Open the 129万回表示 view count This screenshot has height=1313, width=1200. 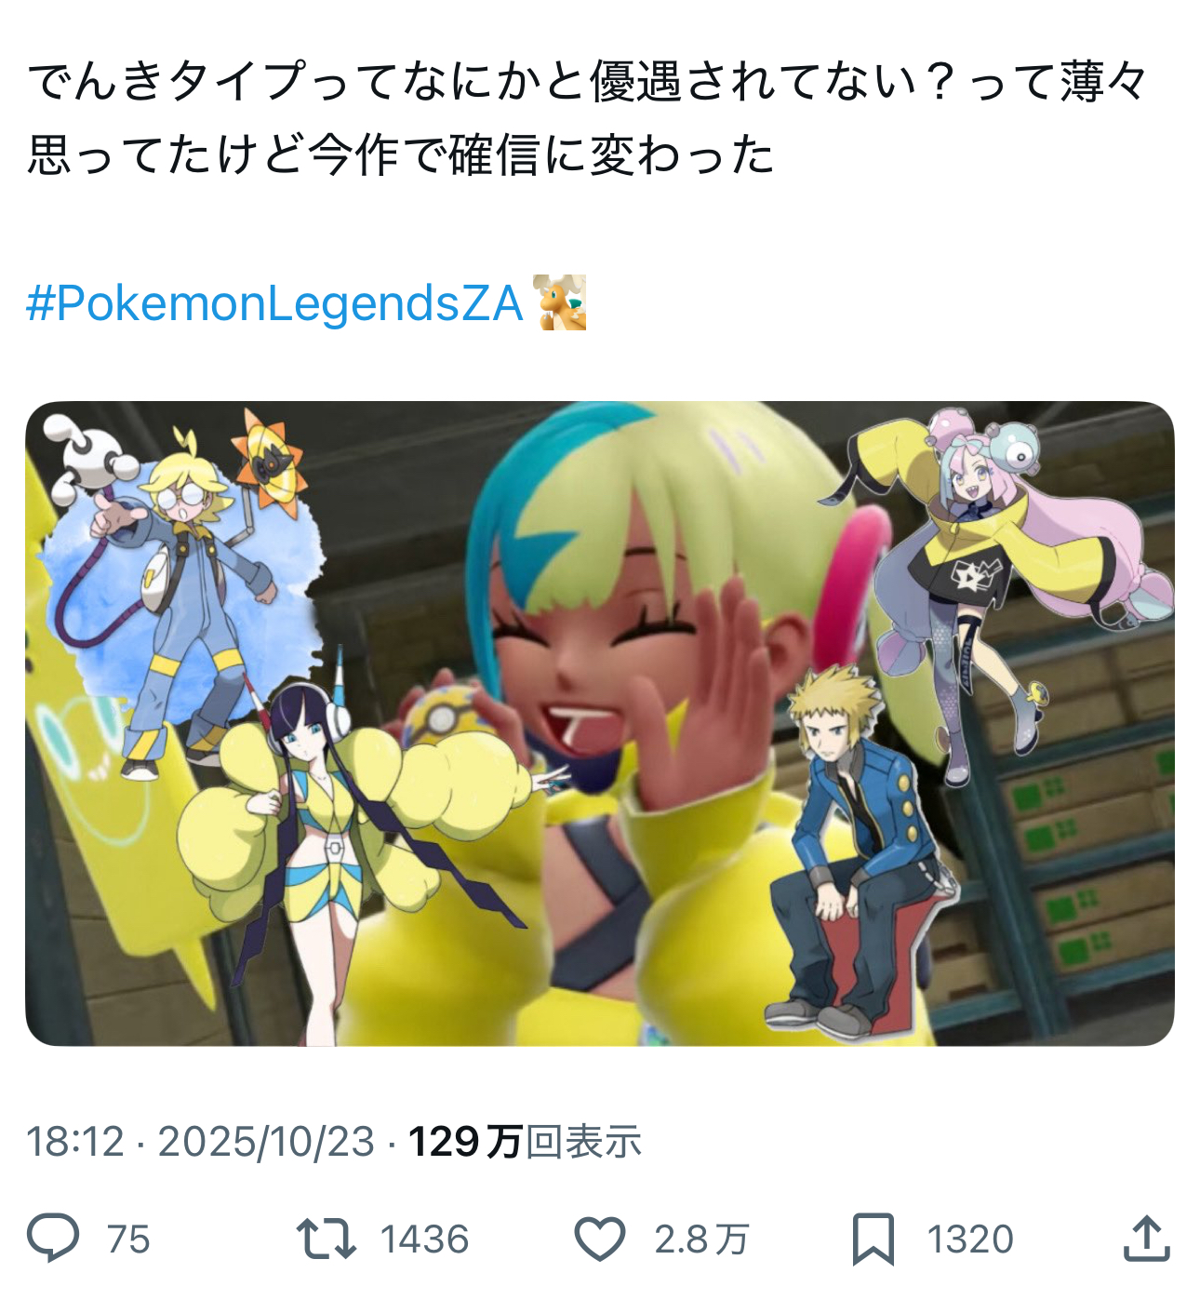click(526, 1142)
